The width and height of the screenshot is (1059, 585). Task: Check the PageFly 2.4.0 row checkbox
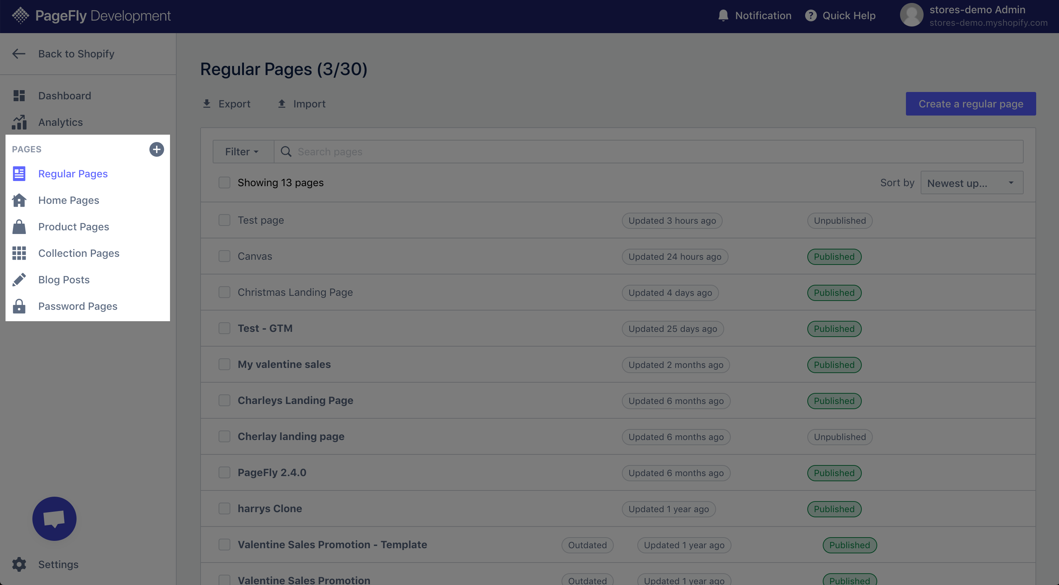point(224,473)
